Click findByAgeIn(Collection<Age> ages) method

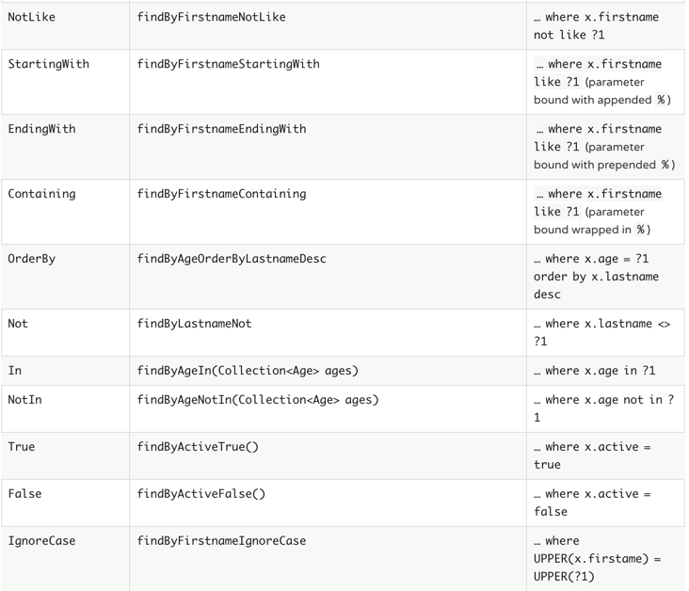tap(248, 371)
